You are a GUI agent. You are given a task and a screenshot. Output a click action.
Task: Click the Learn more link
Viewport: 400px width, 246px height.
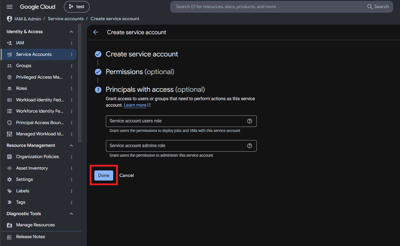[x=137, y=105]
